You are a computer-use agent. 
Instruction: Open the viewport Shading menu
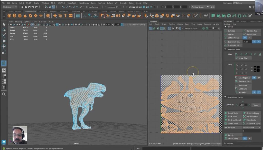pos(18,22)
